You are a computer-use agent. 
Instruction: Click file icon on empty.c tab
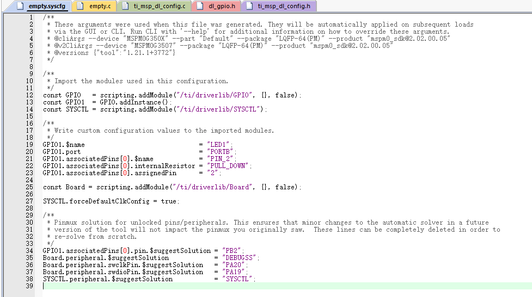pos(80,6)
